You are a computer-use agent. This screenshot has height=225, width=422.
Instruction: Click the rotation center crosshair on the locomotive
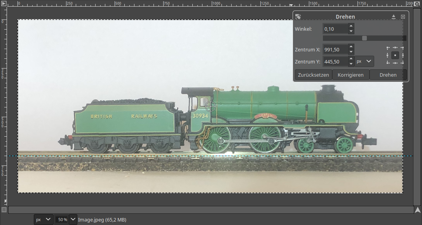[x=211, y=106]
